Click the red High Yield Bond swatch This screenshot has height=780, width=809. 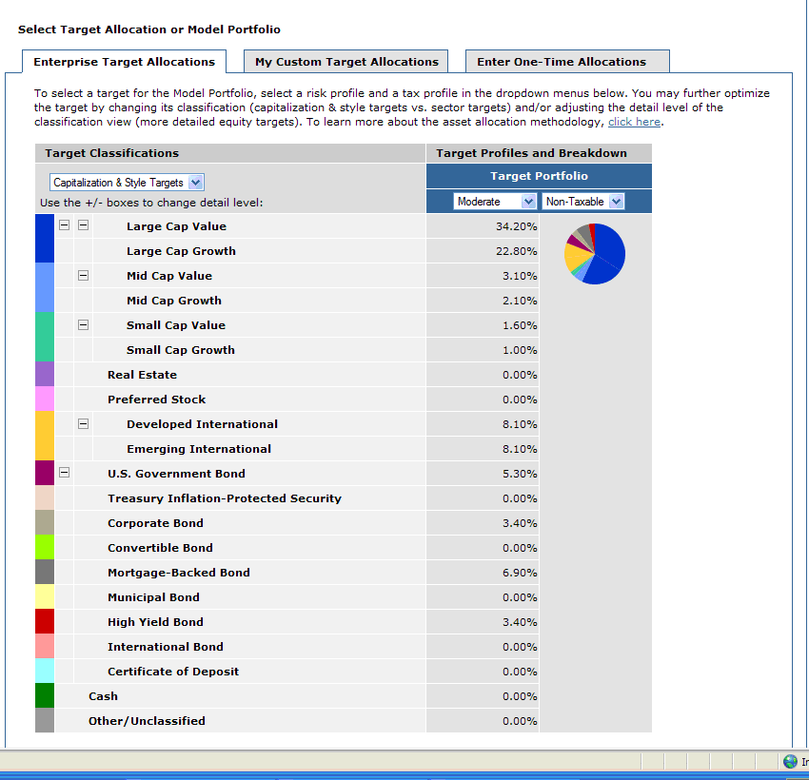click(x=45, y=621)
